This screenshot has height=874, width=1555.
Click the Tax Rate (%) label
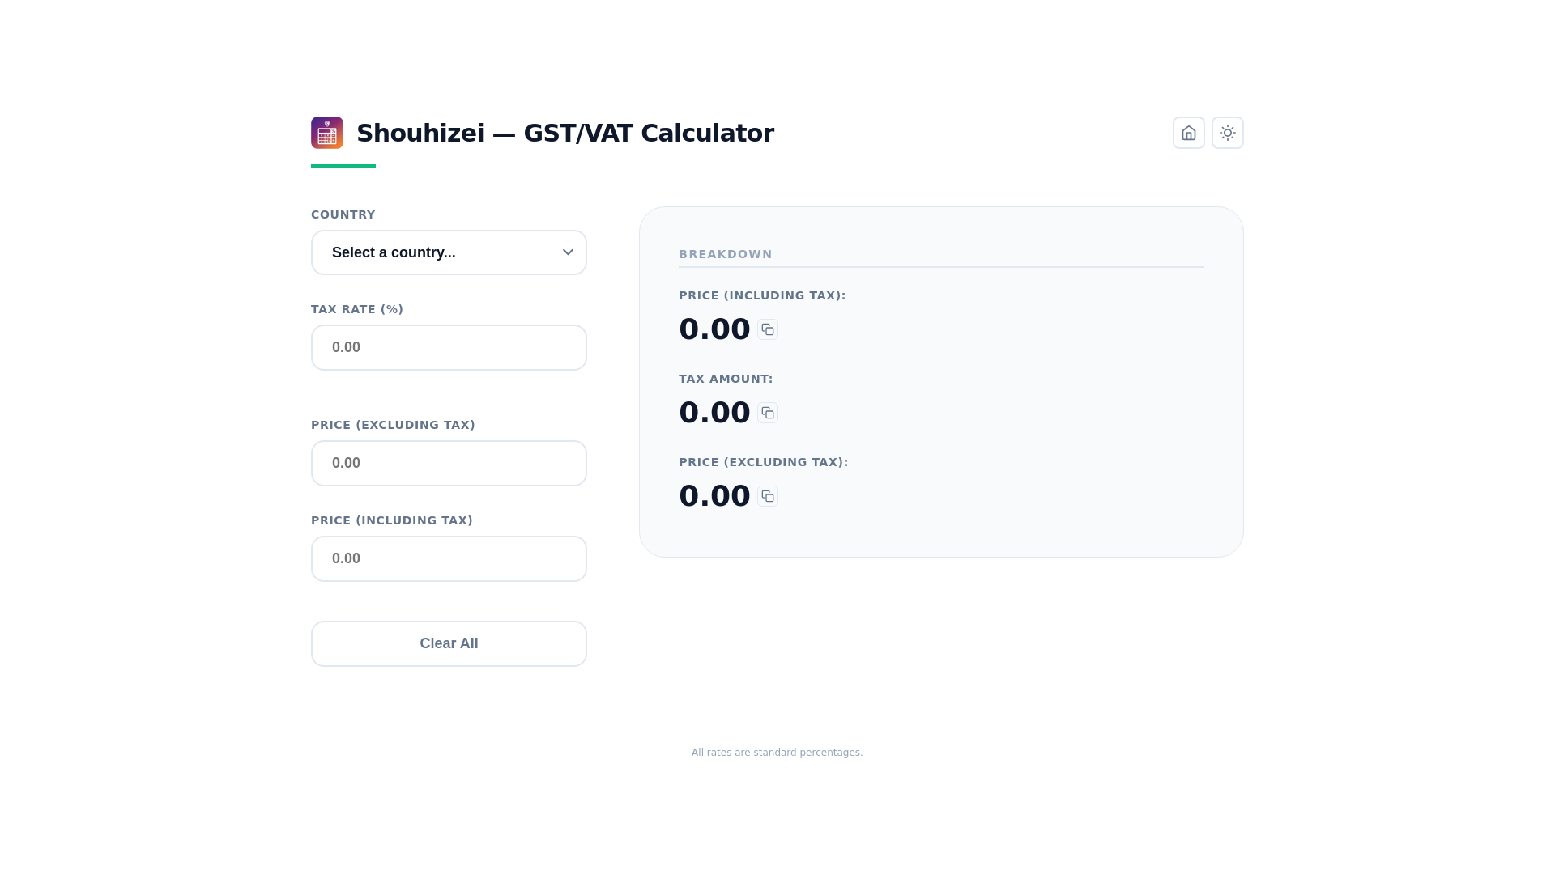point(356,309)
